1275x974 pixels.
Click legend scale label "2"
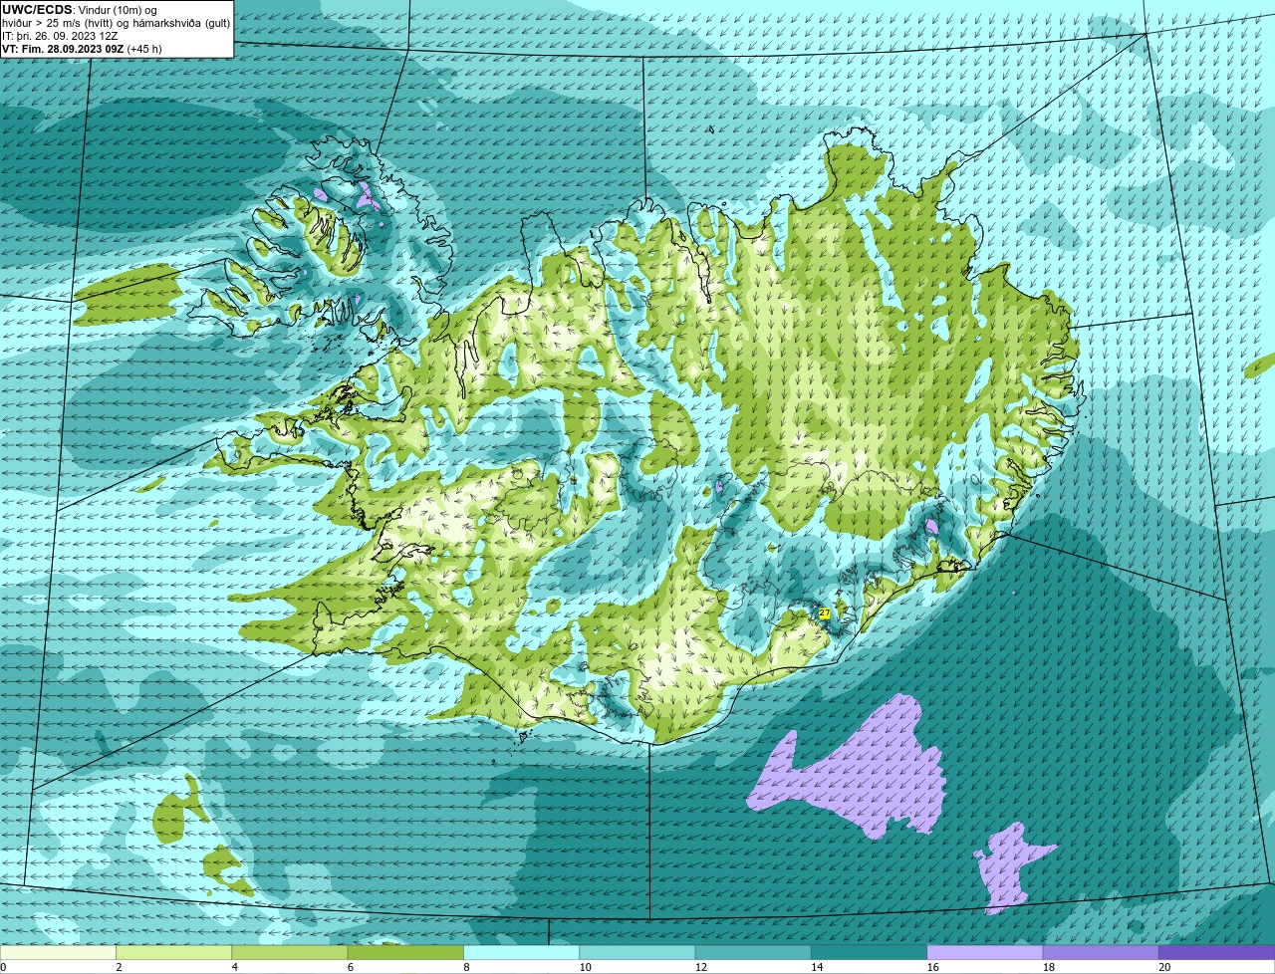119,967
